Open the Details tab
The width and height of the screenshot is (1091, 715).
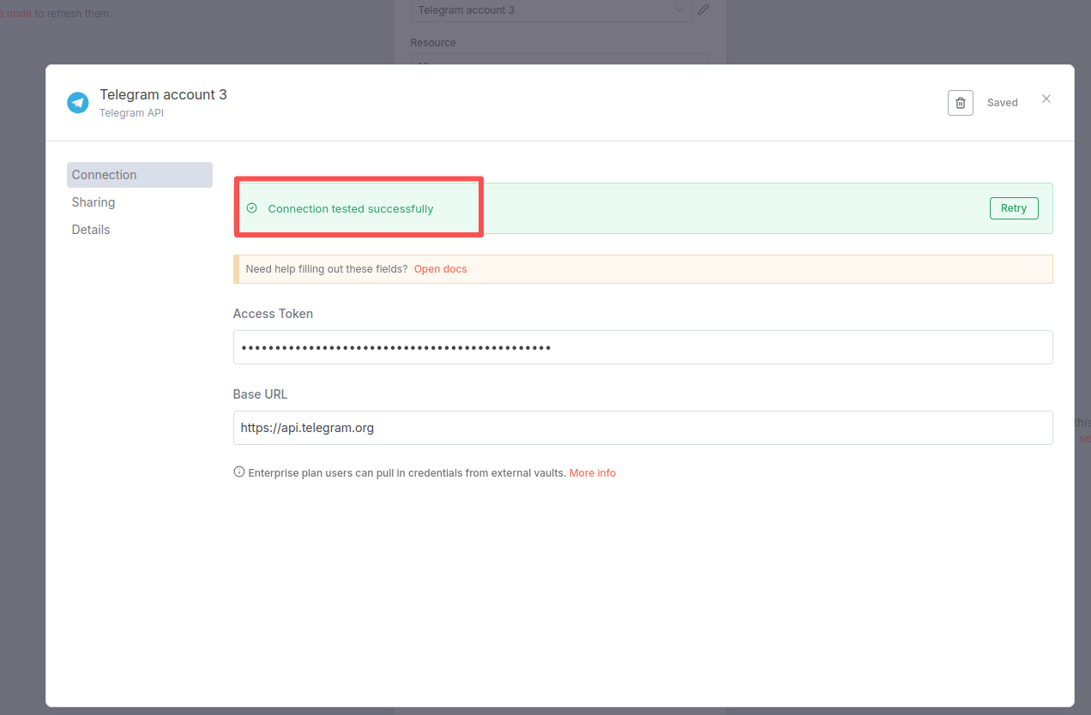tap(91, 230)
